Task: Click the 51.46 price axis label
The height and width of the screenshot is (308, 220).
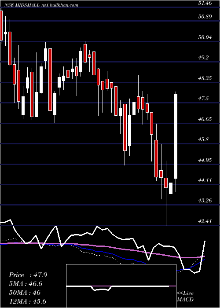Action: [205, 3]
